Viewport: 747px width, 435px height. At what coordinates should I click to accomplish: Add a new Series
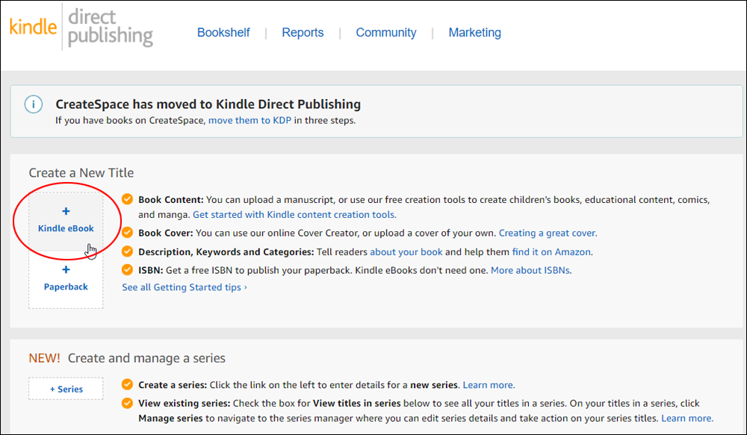tap(66, 389)
